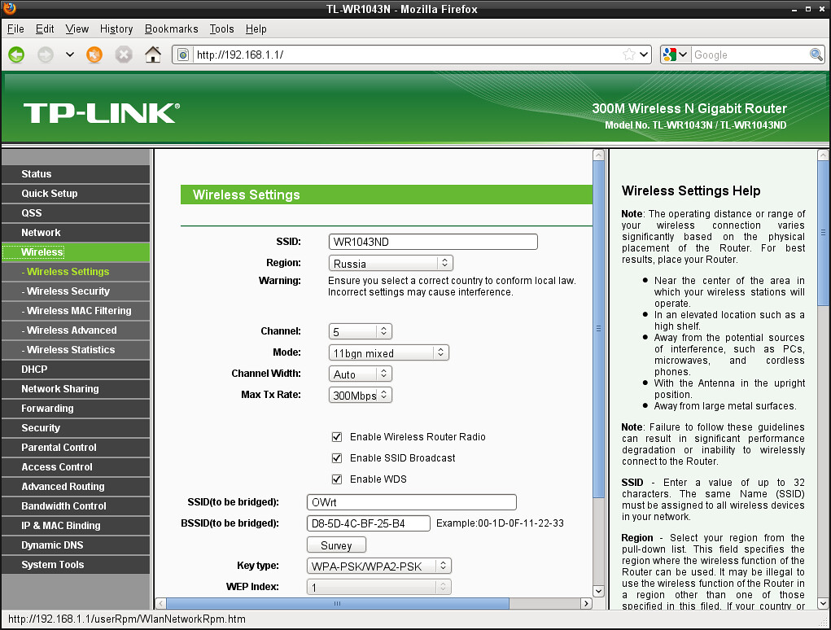This screenshot has height=630, width=831.
Task: Open Wireless Security in the sidebar
Action: pyautogui.click(x=68, y=291)
